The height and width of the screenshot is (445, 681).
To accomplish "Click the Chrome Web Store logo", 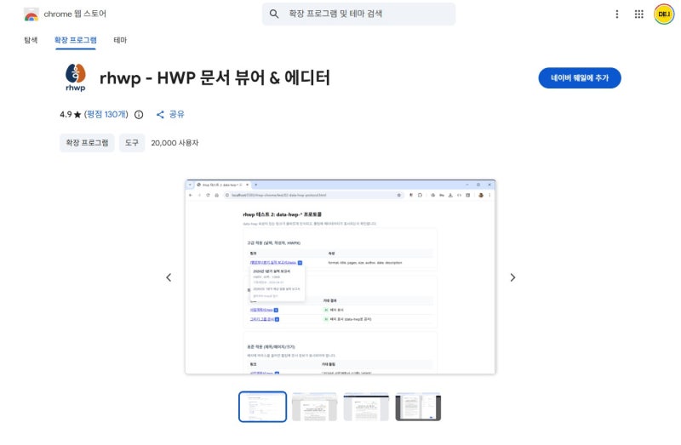I will (31, 14).
